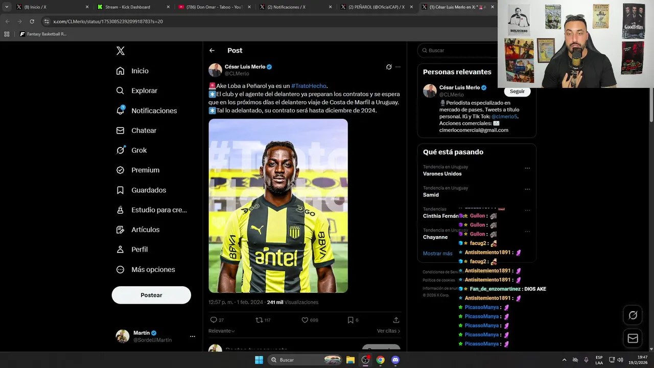Open Explorar in the sidebar
This screenshot has height=368, width=654.
[137, 90]
